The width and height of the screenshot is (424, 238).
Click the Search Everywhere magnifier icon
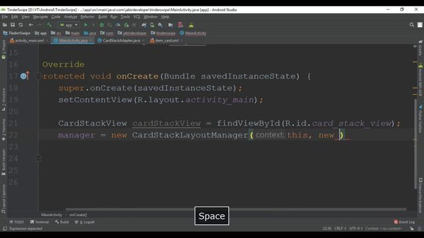(411, 25)
